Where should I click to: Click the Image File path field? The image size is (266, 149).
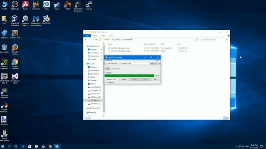pos(127,63)
